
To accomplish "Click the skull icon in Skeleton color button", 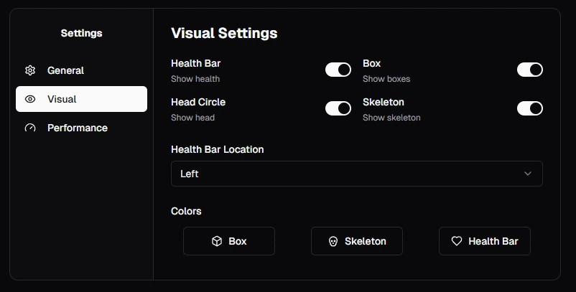I will pos(333,241).
